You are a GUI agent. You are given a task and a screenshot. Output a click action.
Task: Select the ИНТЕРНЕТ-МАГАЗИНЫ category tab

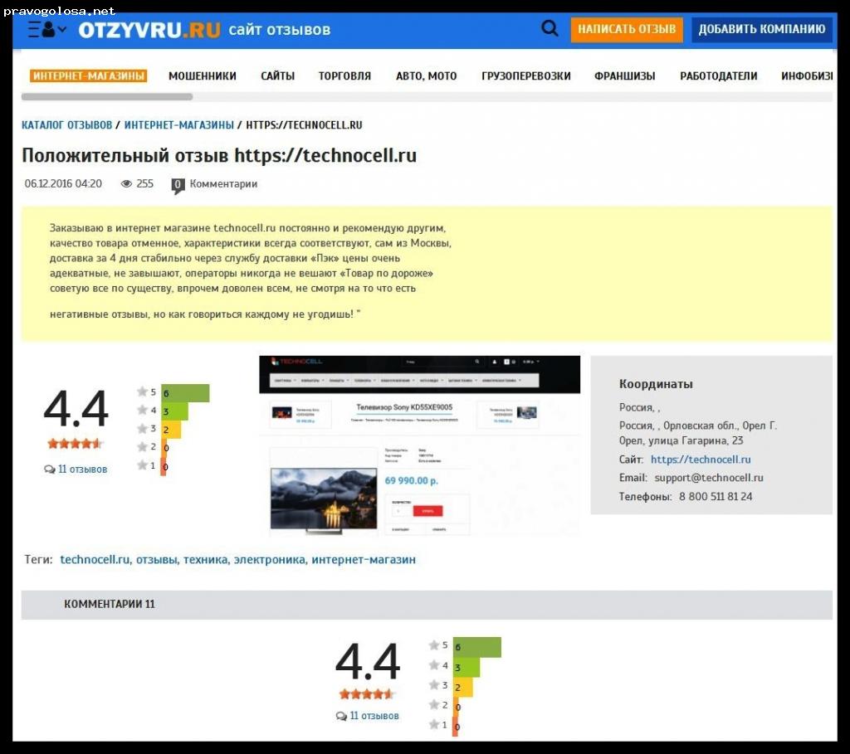pos(88,76)
